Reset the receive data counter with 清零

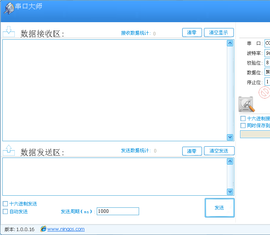tap(192, 32)
